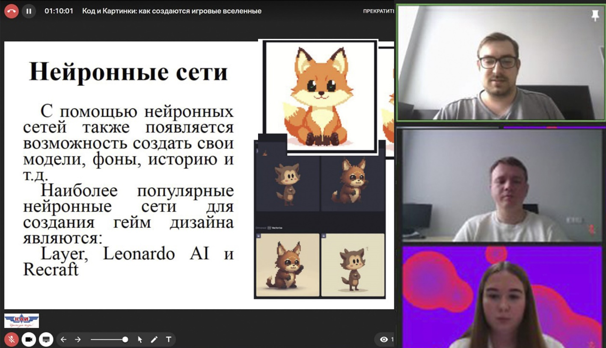Viewport: 606px width, 348px height.
Task: Select the pointer cursor tool
Action: (x=140, y=339)
